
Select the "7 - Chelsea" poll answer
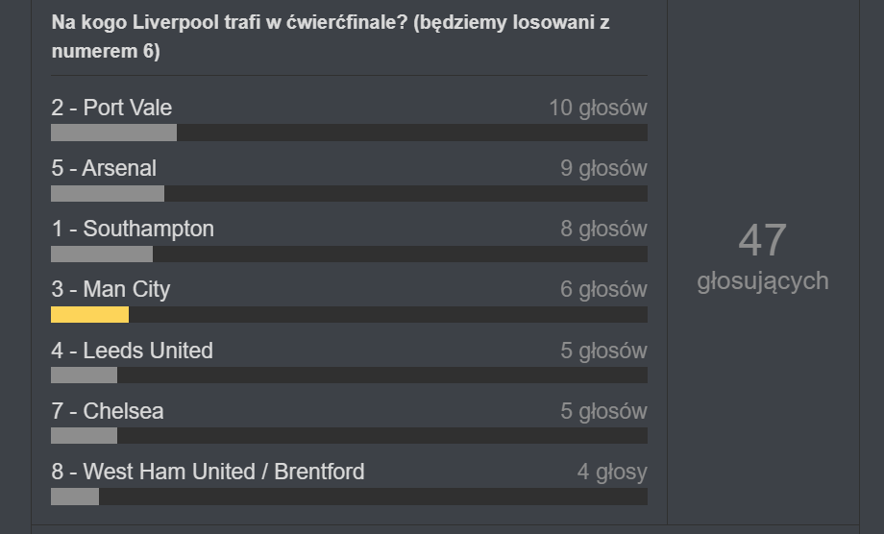108,411
